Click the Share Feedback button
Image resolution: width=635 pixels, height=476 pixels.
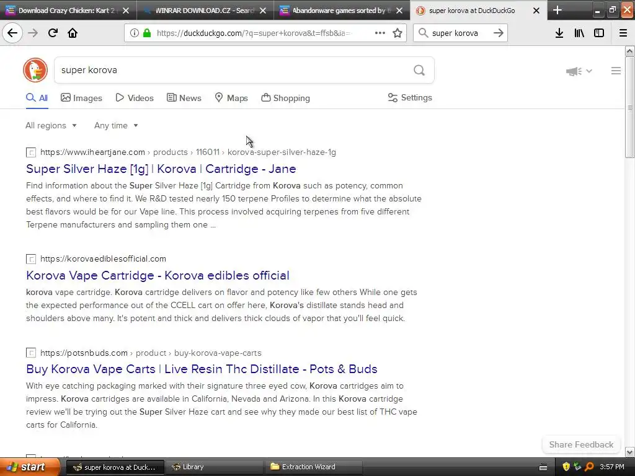coord(581,444)
